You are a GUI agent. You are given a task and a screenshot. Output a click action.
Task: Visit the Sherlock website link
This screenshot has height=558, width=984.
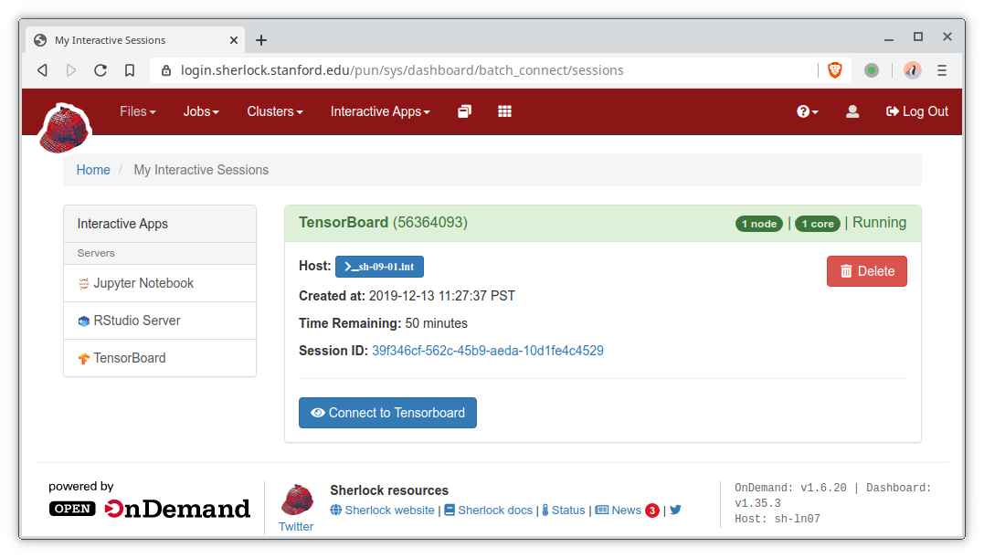pos(389,511)
